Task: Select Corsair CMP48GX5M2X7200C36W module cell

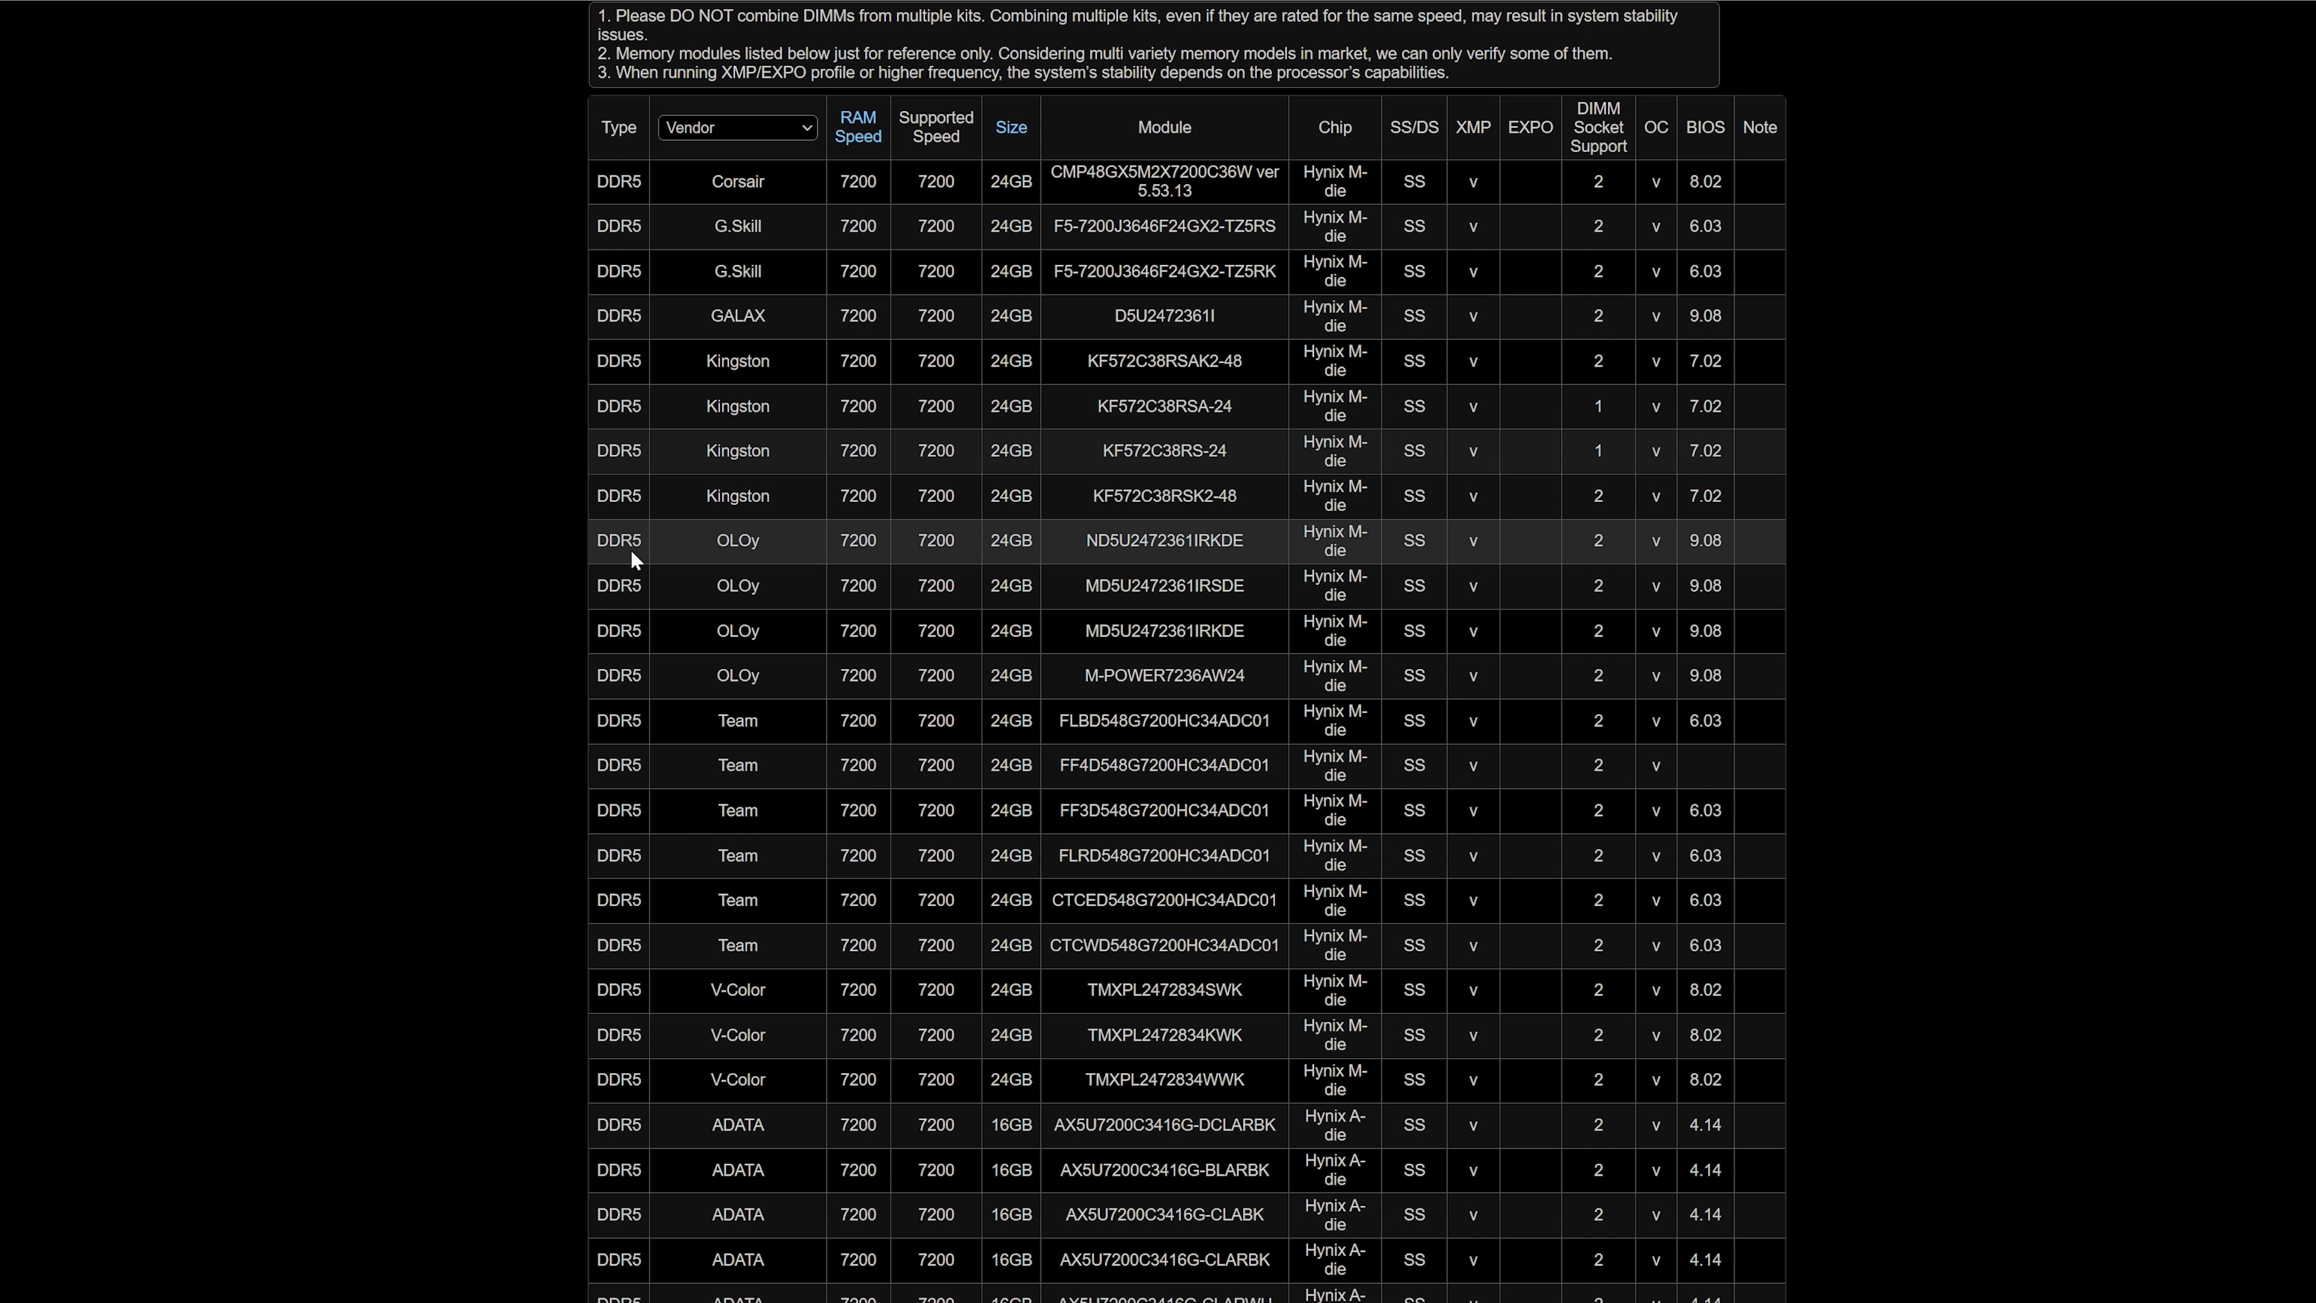Action: (x=1164, y=182)
